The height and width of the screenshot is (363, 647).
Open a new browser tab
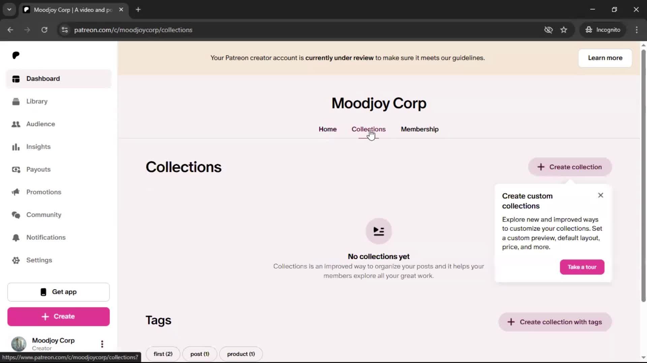pyautogui.click(x=138, y=9)
